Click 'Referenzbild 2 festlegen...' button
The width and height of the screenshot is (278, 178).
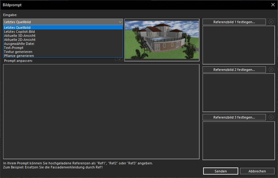[234, 70]
